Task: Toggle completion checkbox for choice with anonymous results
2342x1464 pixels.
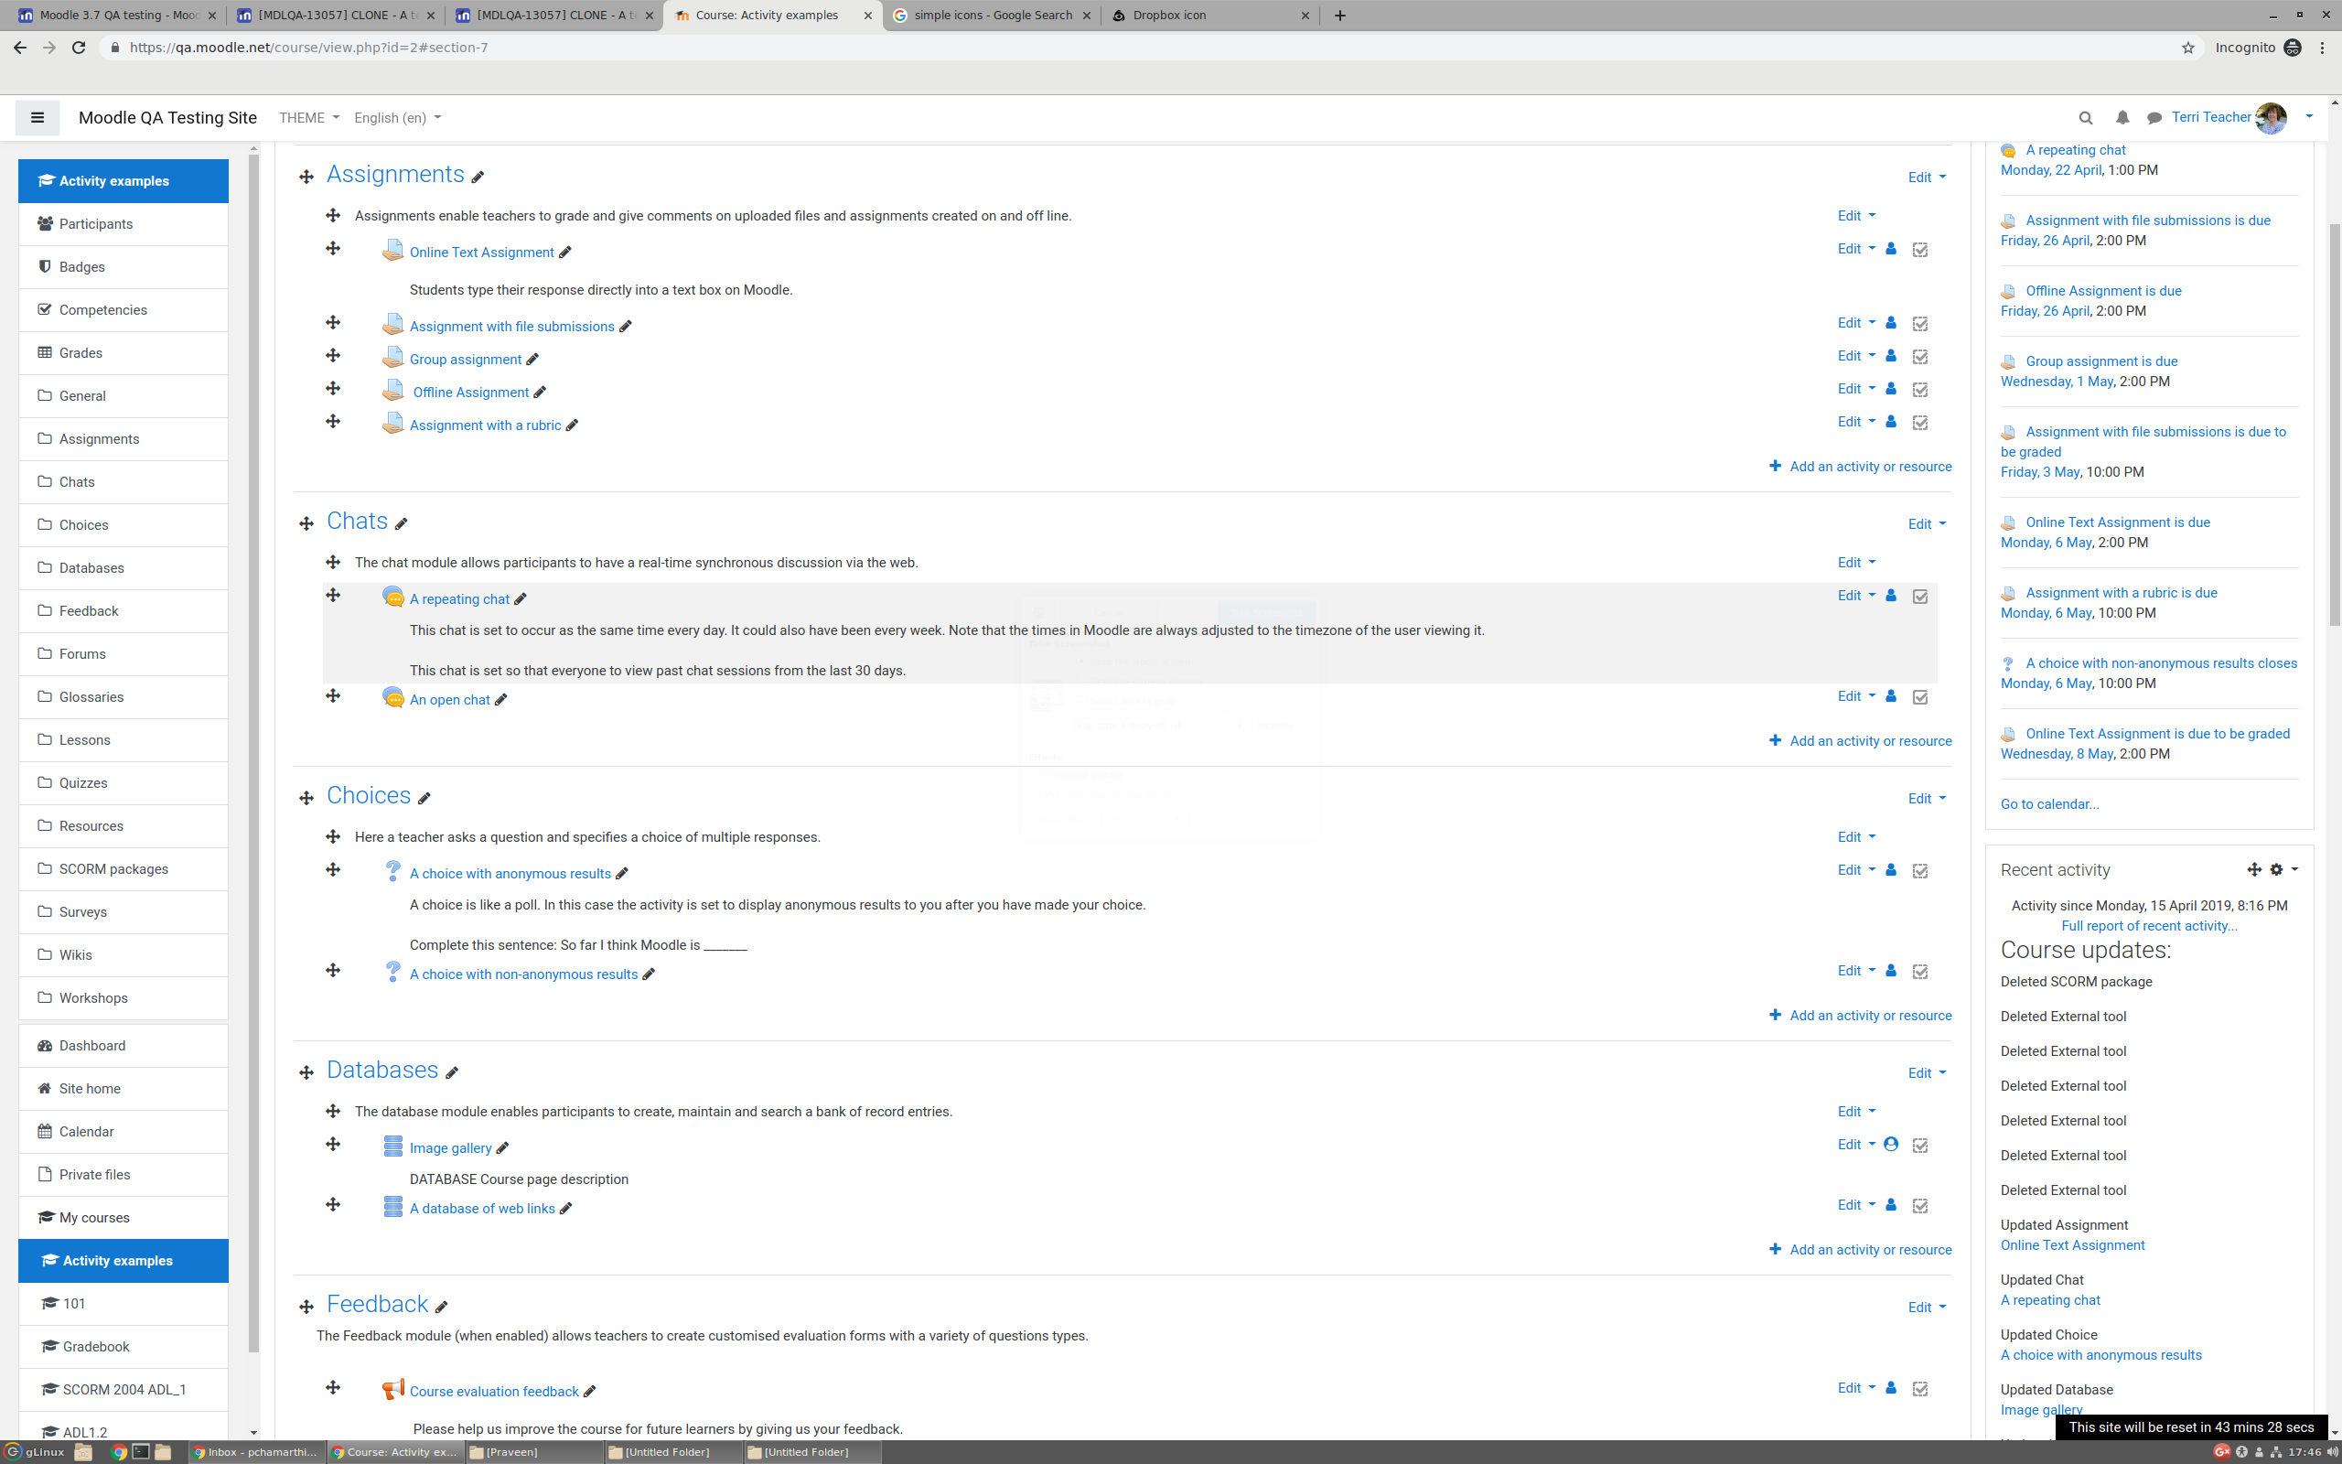Action: (x=1920, y=870)
